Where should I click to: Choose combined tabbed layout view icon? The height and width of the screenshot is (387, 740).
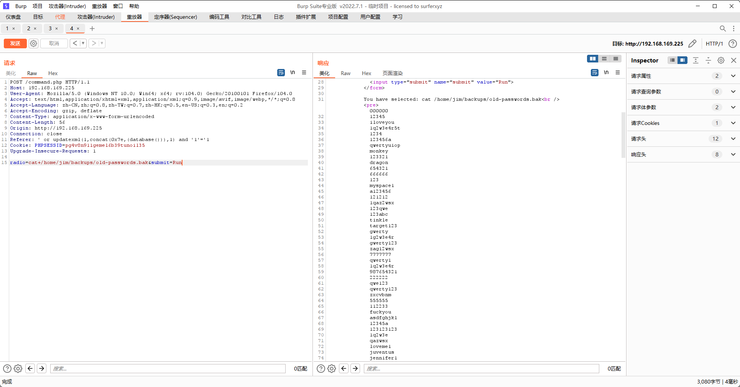pos(616,59)
